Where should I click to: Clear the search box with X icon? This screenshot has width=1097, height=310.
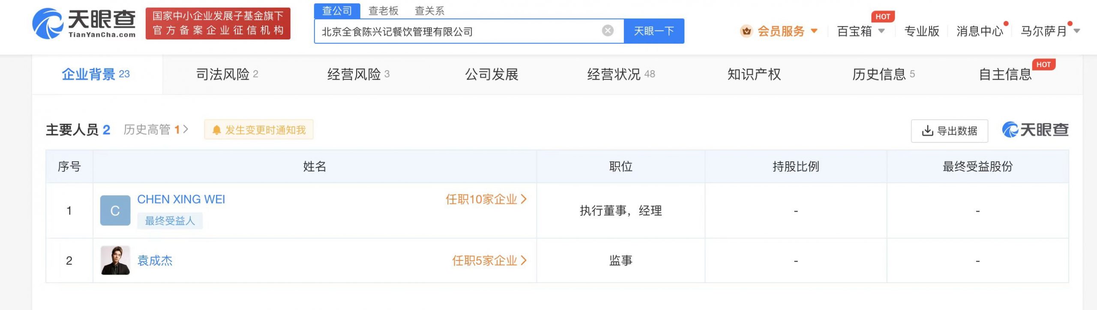click(607, 31)
